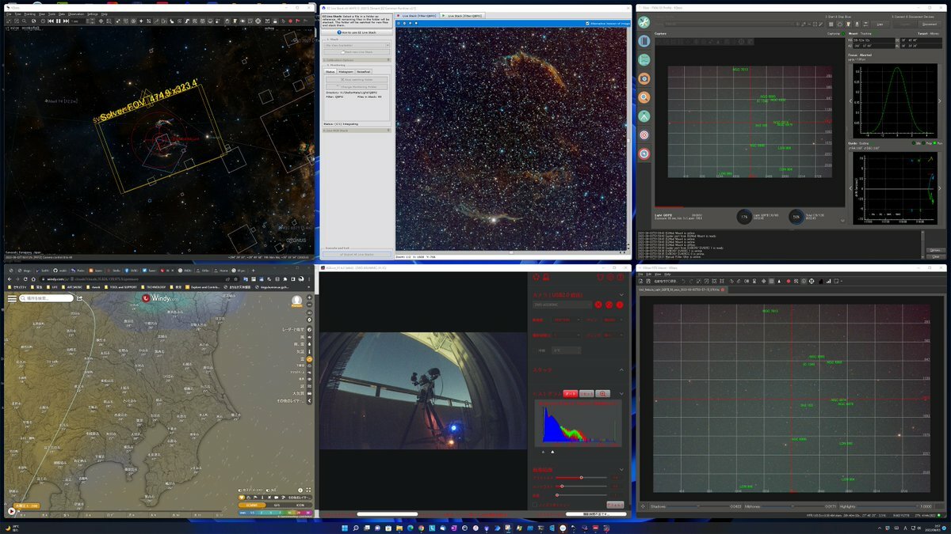The height and width of the screenshot is (534, 951).
Task: Click Redo arrow in FITS Viewer toolbar
Action: (x=691, y=281)
